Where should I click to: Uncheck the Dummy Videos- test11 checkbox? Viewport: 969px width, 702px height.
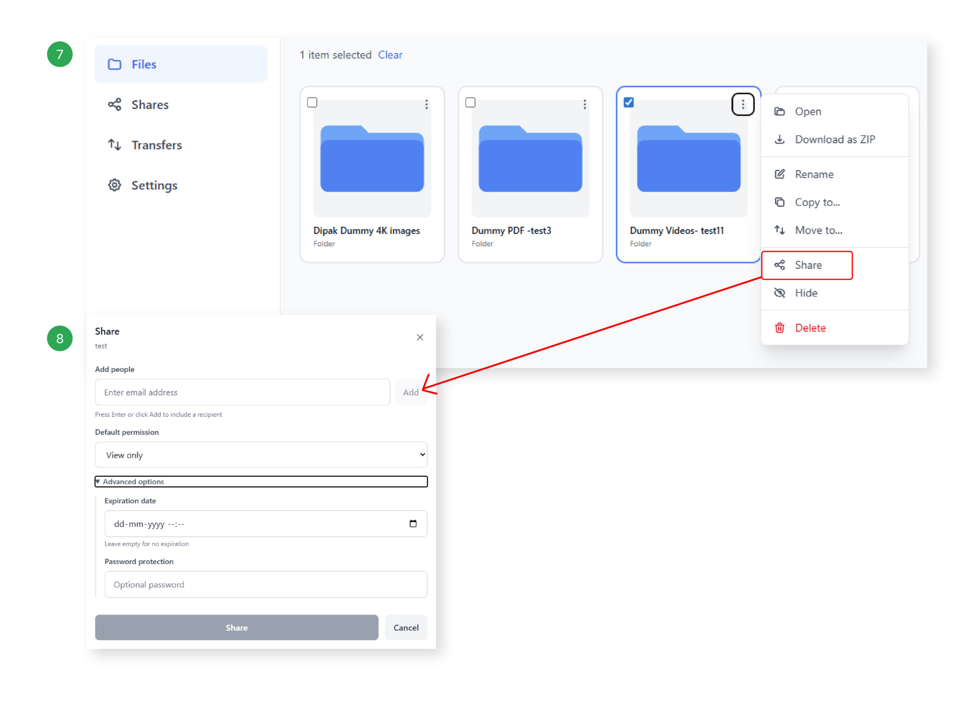628,103
